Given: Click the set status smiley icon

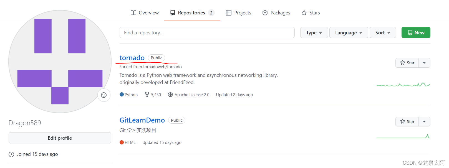Looking at the screenshot, I should click(104, 95).
